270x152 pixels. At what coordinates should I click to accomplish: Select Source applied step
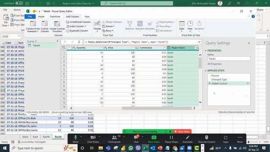(x=215, y=76)
